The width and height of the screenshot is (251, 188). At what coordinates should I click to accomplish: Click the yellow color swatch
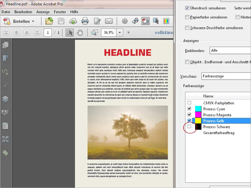coord(198,121)
